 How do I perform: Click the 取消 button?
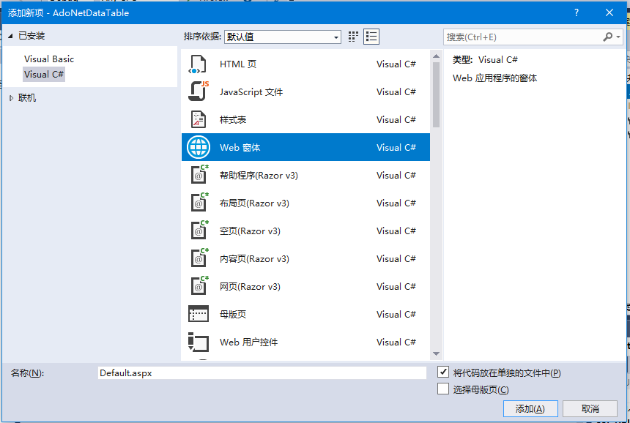tap(590, 409)
